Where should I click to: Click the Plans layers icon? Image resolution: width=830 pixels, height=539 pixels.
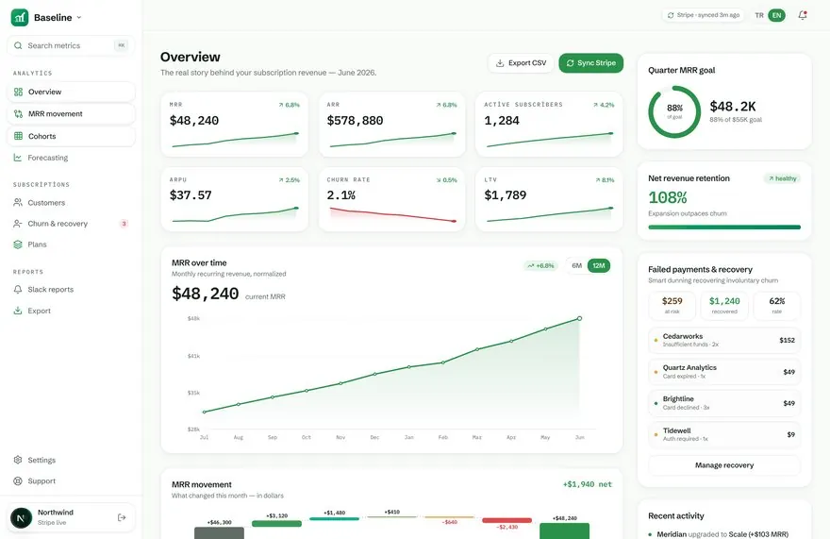18,244
